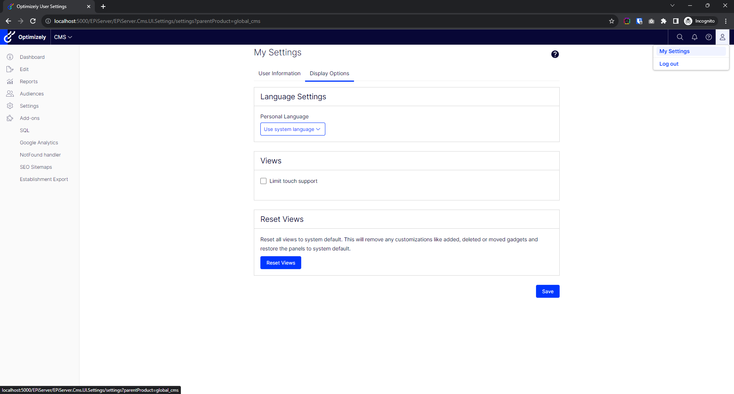Click the search magnifier icon in header

pyautogui.click(x=680, y=37)
